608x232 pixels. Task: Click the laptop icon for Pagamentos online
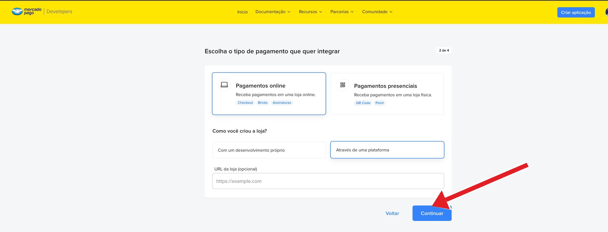click(224, 85)
